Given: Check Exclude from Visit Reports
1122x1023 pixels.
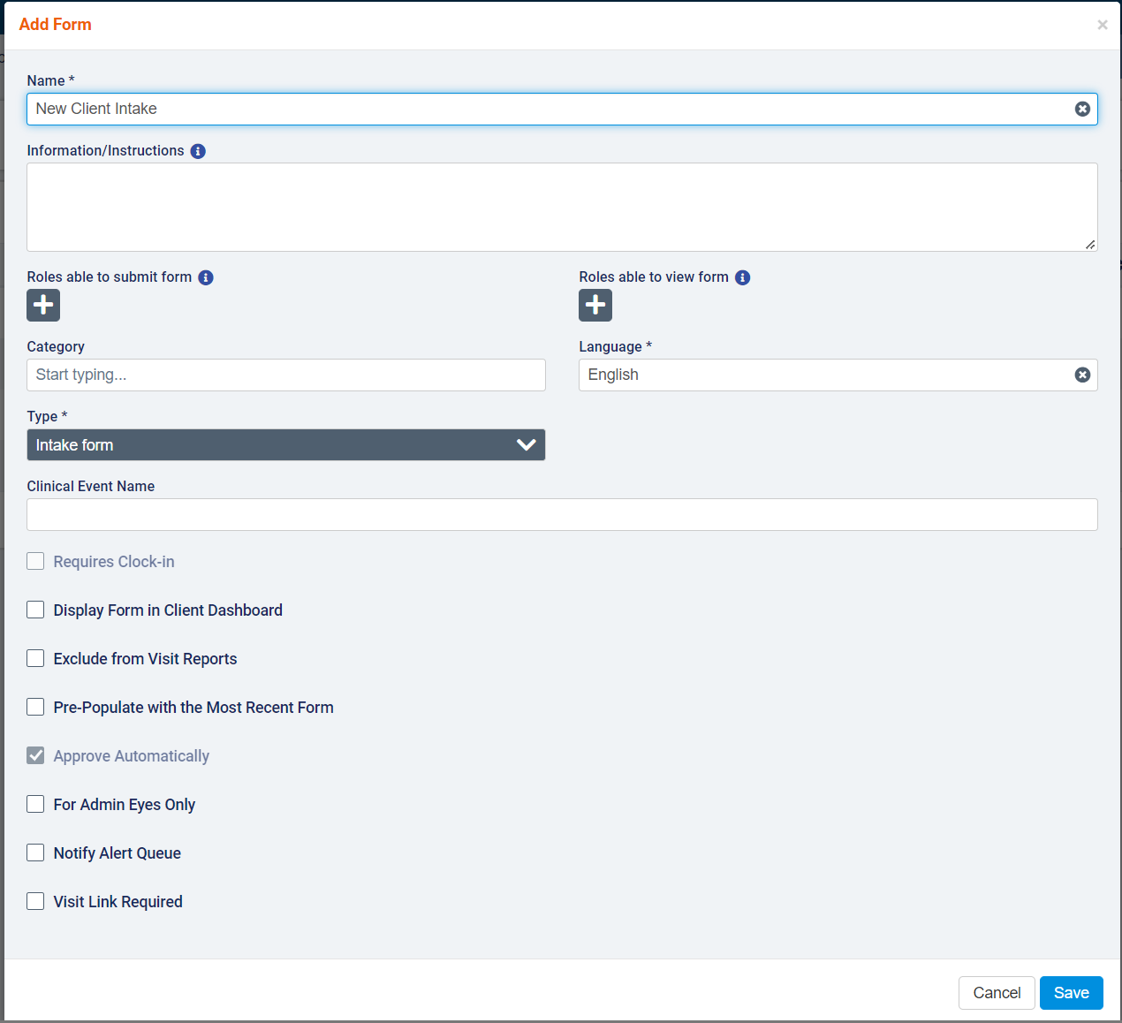Looking at the screenshot, I should (x=35, y=658).
